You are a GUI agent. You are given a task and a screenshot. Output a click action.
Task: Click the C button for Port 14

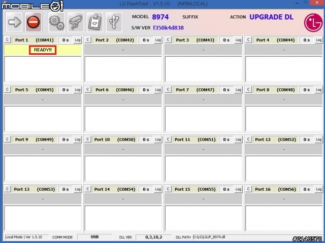pos(88,189)
